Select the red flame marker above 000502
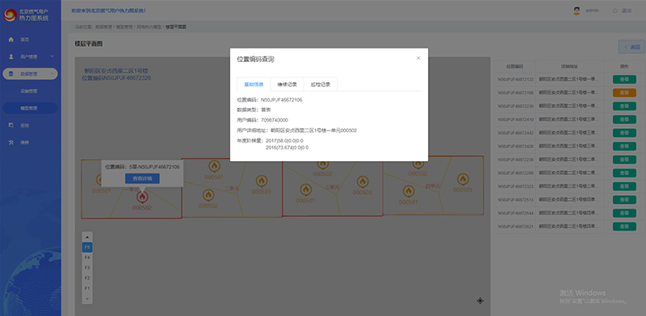Viewport: 646px width, 316px height. tap(142, 197)
